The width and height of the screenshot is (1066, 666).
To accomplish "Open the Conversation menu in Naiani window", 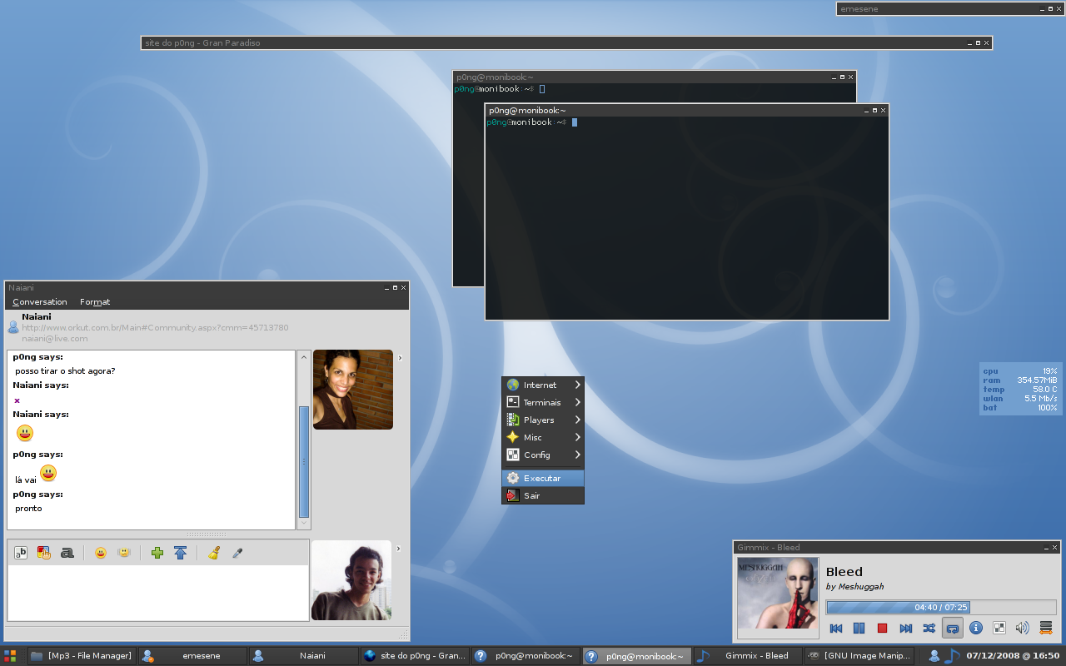I will point(40,301).
